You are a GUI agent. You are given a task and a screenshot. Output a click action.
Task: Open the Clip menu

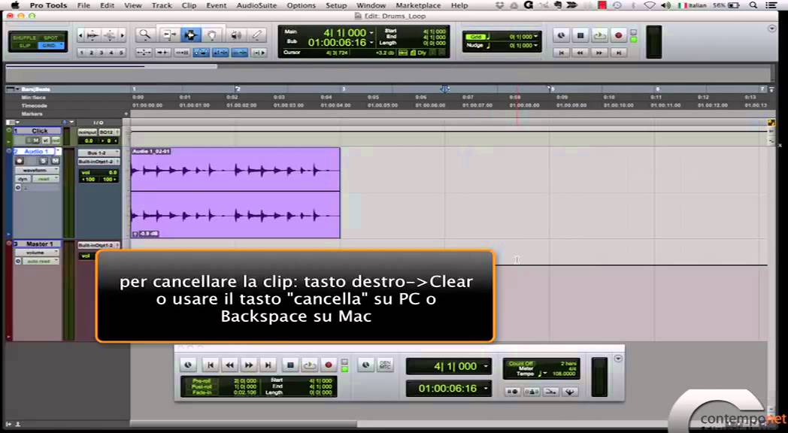pyautogui.click(x=189, y=5)
